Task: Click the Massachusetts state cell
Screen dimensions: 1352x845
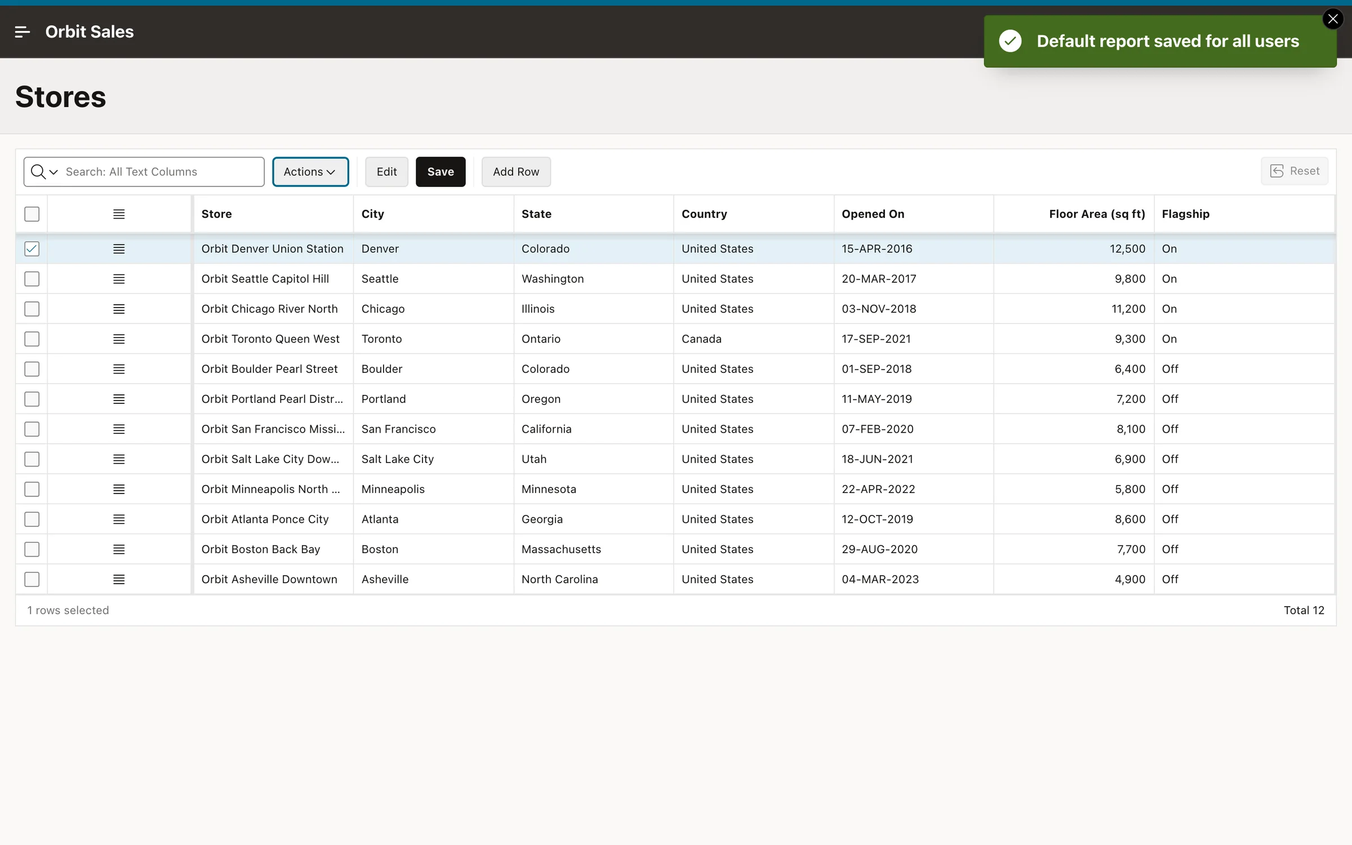Action: (x=593, y=549)
